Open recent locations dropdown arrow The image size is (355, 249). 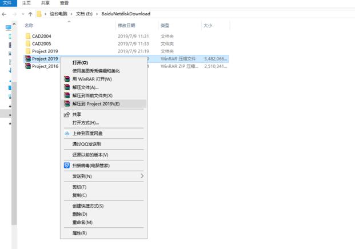click(x=23, y=14)
